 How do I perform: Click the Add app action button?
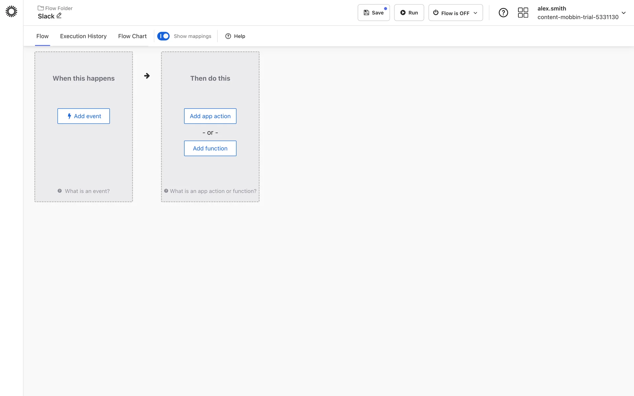[210, 116]
